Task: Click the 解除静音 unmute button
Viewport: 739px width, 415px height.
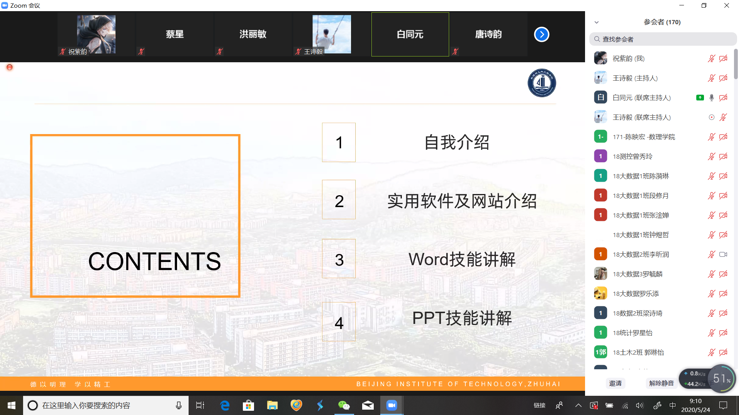Action: coord(661,383)
